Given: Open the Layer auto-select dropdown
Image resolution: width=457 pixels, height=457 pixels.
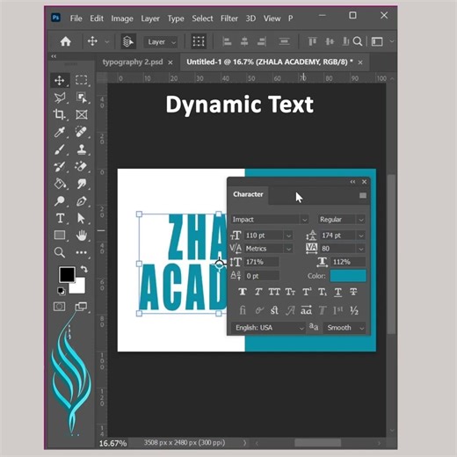Looking at the screenshot, I should pos(161,42).
